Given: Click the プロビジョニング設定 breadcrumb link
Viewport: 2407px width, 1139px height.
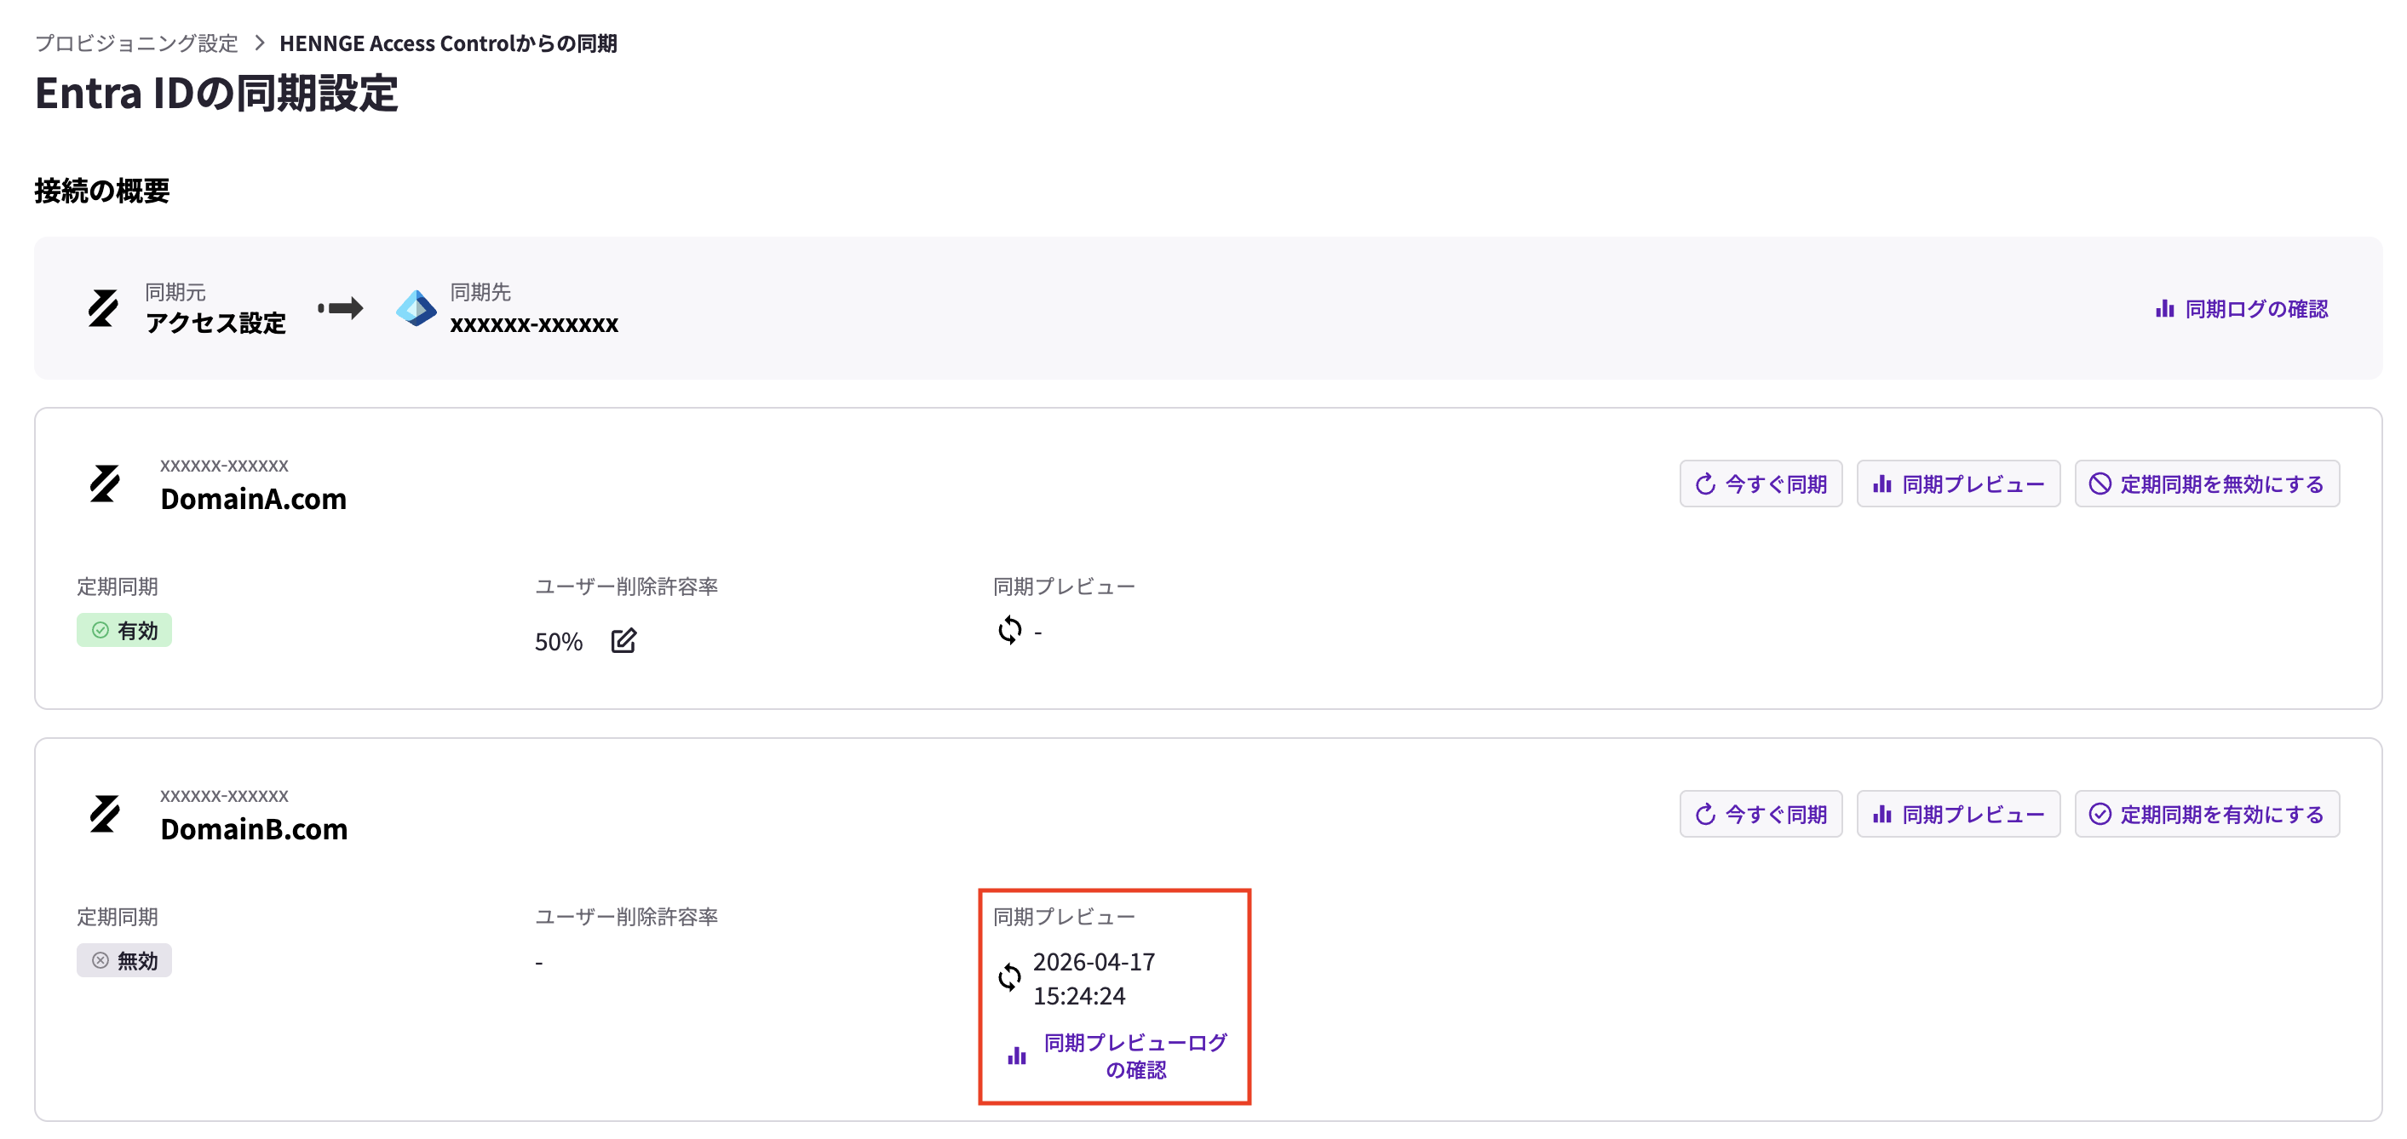Looking at the screenshot, I should point(136,43).
